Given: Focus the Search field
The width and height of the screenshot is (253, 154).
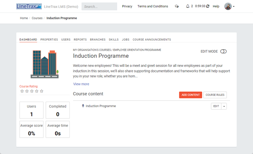Looking at the screenshot, I should pyautogui.click(x=99, y=6).
